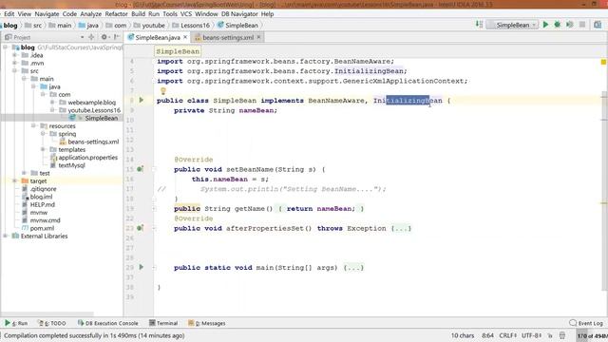608x342 pixels.
Task: Open the DB Navigator menu
Action: tap(239, 13)
